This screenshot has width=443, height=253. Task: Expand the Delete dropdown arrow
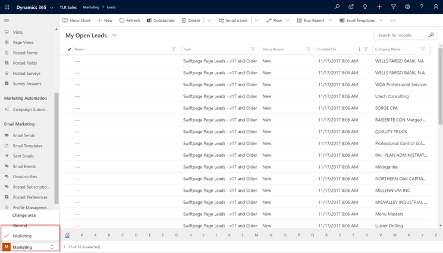[209, 20]
